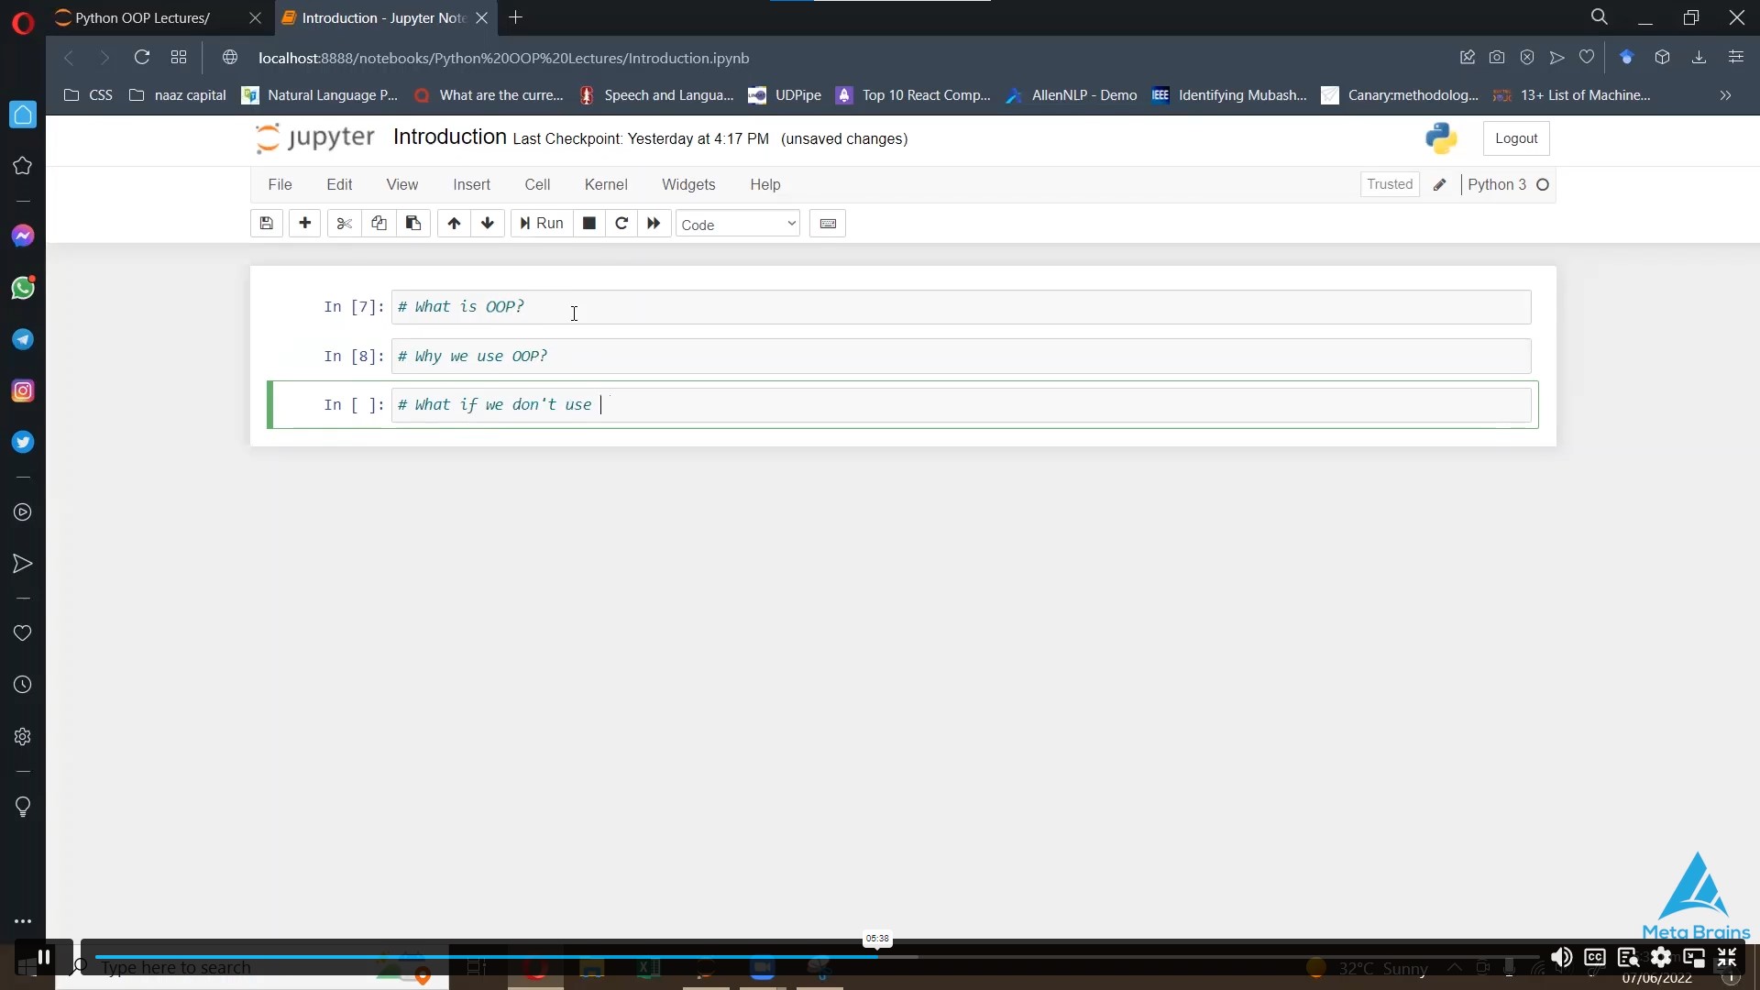
Task: Expand the Edit menu
Action: [338, 183]
